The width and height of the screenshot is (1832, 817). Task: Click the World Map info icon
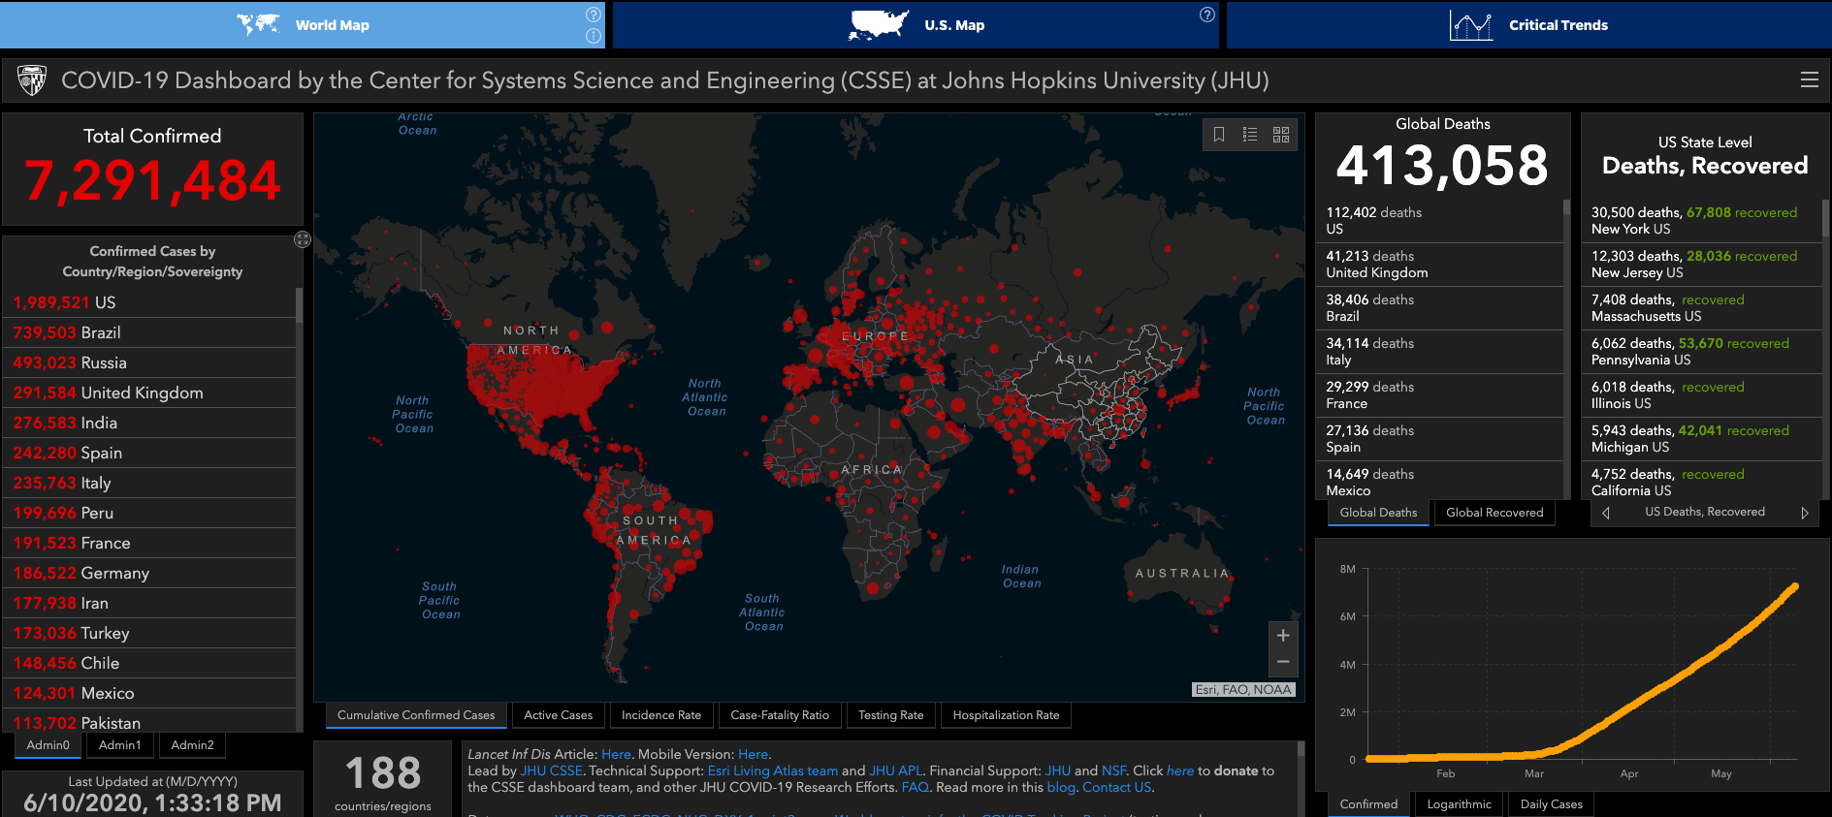(594, 36)
